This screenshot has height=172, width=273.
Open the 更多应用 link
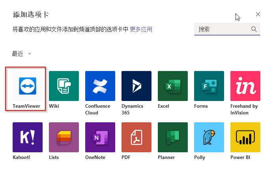click(x=141, y=29)
